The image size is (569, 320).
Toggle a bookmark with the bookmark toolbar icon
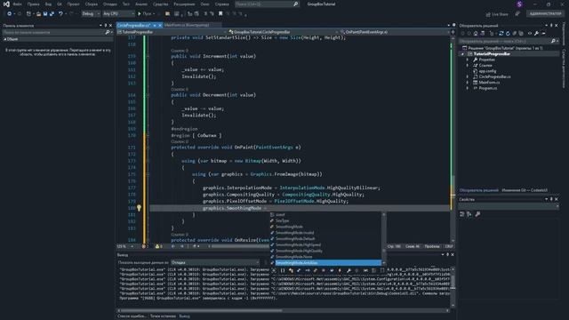[220, 14]
